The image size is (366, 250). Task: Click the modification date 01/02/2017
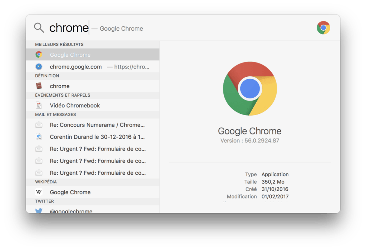tap(275, 197)
